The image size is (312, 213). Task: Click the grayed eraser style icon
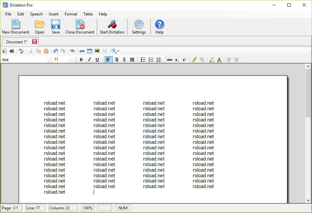pyautogui.click(x=202, y=60)
